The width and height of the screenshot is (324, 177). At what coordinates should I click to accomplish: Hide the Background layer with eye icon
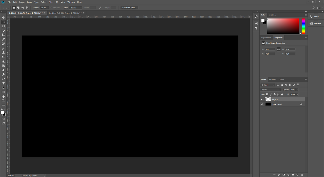pyautogui.click(x=262, y=104)
